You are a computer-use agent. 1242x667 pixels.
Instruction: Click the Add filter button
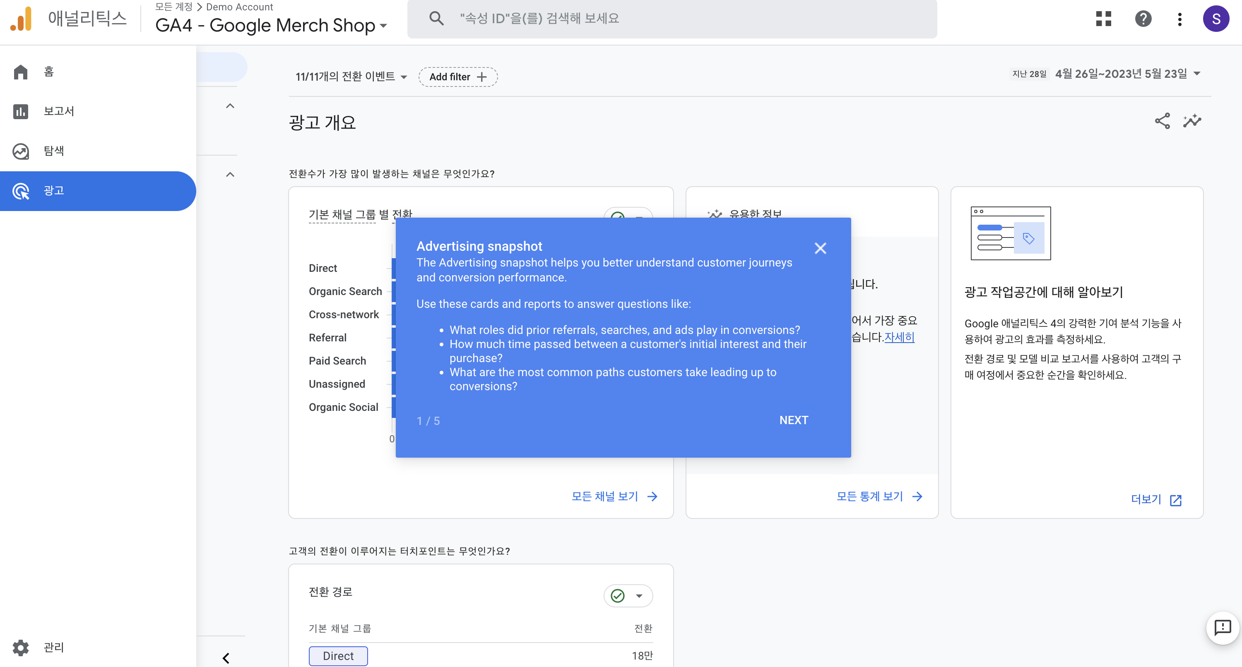457,77
